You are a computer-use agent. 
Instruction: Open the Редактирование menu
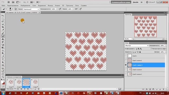(13, 6)
